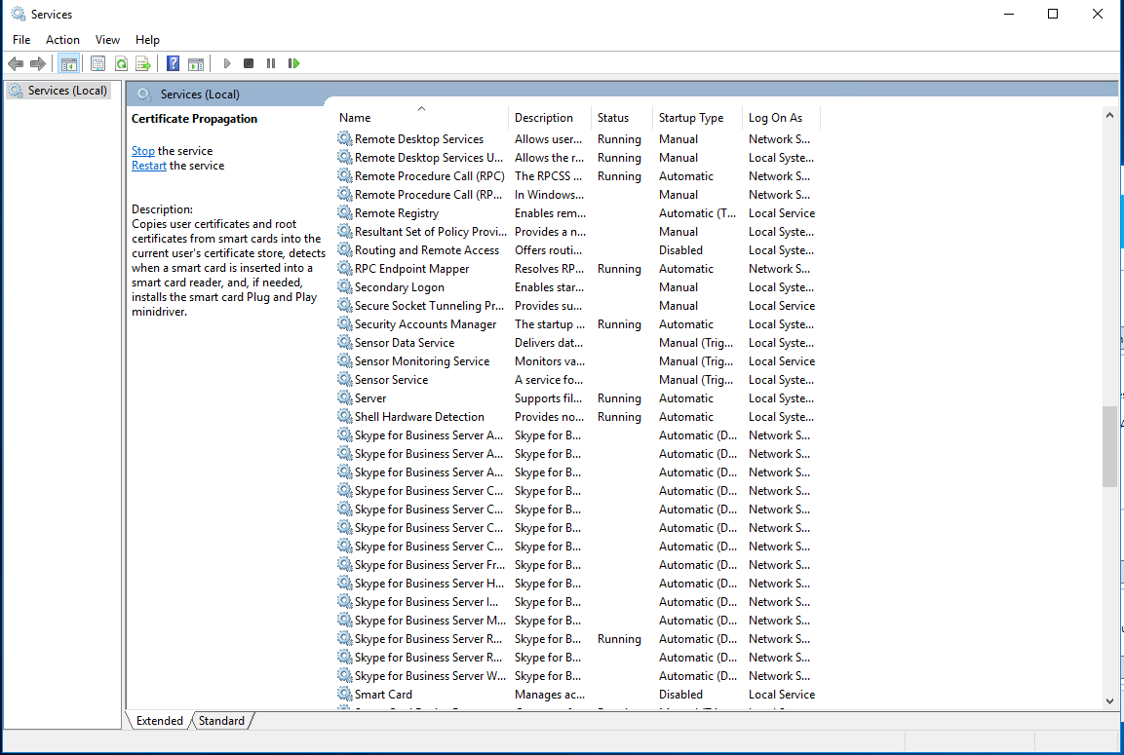Open the Action menu
This screenshot has height=755, width=1124.
(x=62, y=40)
